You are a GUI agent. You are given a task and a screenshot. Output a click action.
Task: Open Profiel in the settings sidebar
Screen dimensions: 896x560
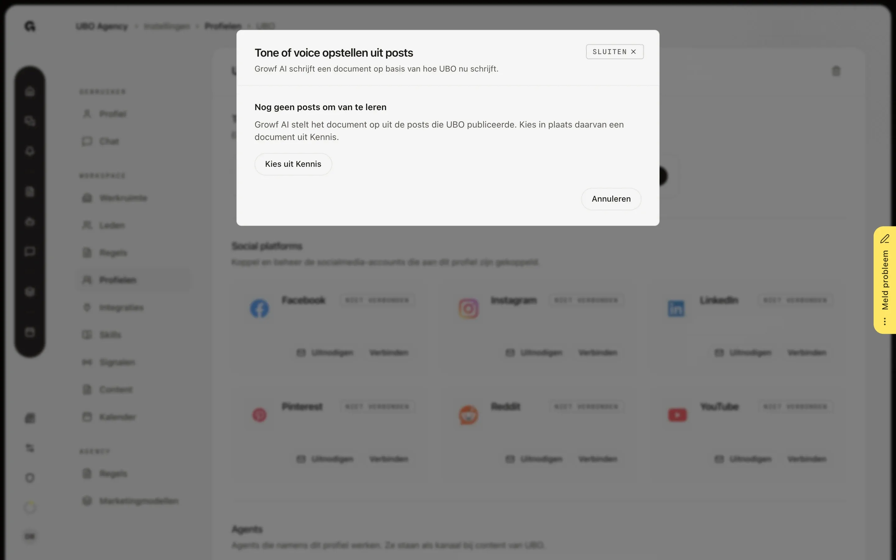133,114
